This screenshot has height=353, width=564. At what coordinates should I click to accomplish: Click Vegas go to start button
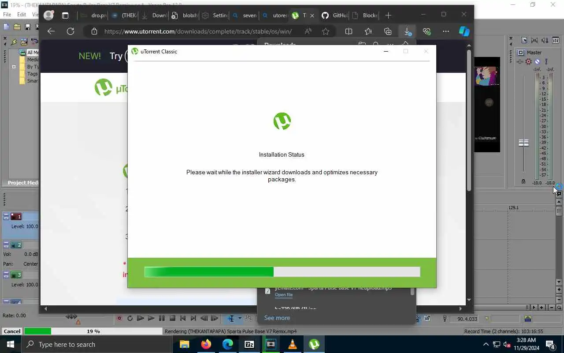tap(183, 318)
